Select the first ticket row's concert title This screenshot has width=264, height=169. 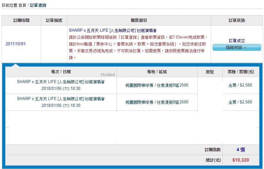pos(61,82)
